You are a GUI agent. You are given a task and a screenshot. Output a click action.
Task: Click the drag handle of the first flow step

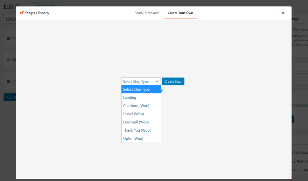click(x=9, y=39)
